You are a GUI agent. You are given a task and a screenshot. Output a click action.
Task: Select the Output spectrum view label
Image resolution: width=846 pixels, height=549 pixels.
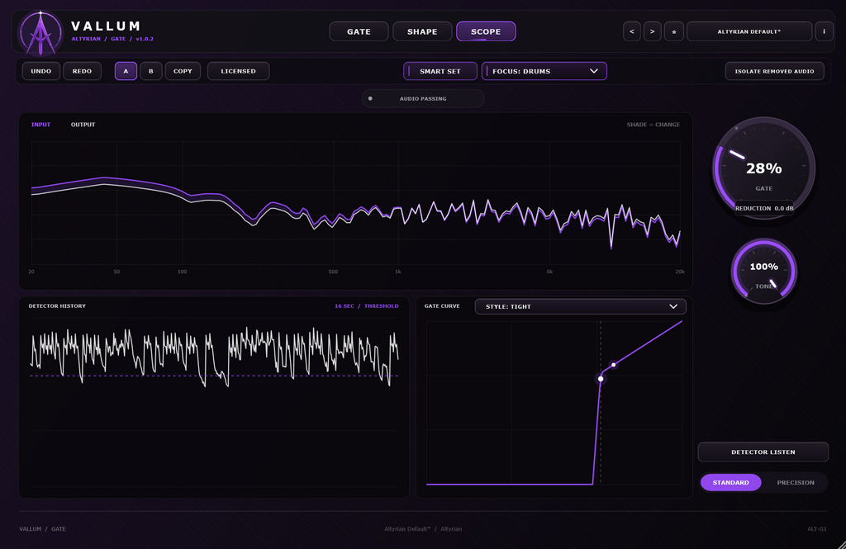(x=83, y=125)
